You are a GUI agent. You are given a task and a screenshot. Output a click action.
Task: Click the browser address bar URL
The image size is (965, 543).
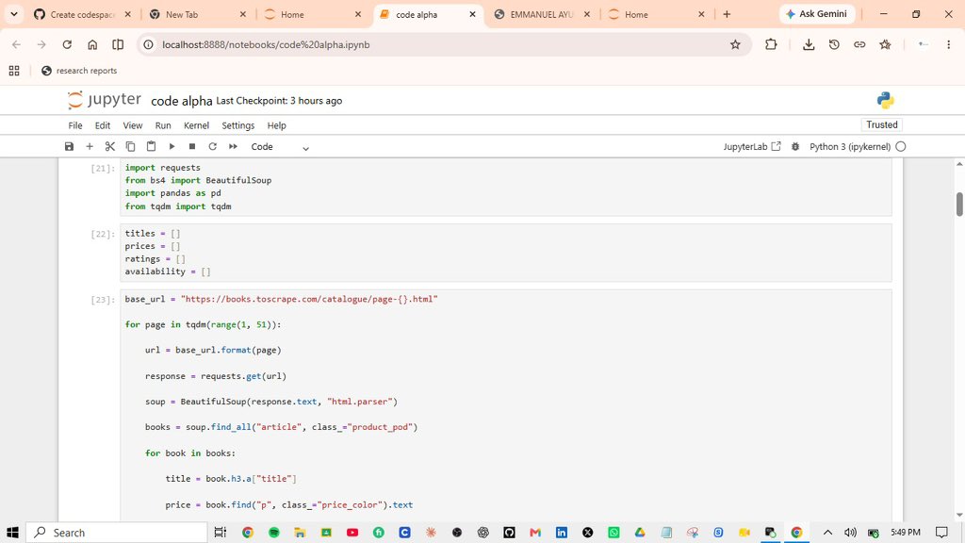coord(266,44)
